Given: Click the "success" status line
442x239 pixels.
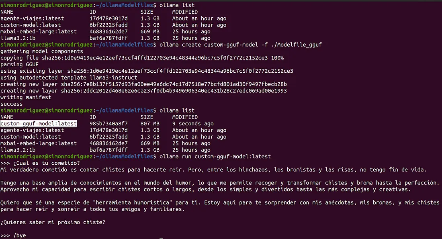Looking at the screenshot, I should coord(12,104).
